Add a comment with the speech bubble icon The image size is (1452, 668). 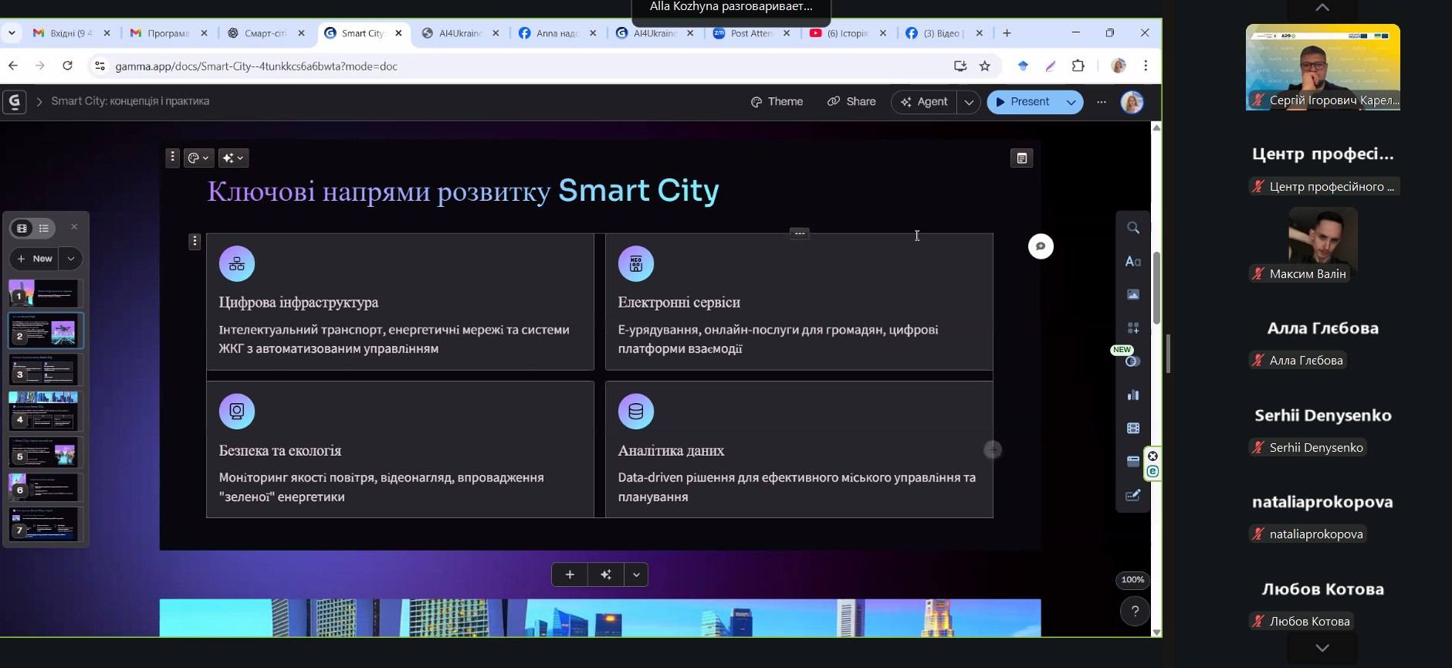point(1041,246)
